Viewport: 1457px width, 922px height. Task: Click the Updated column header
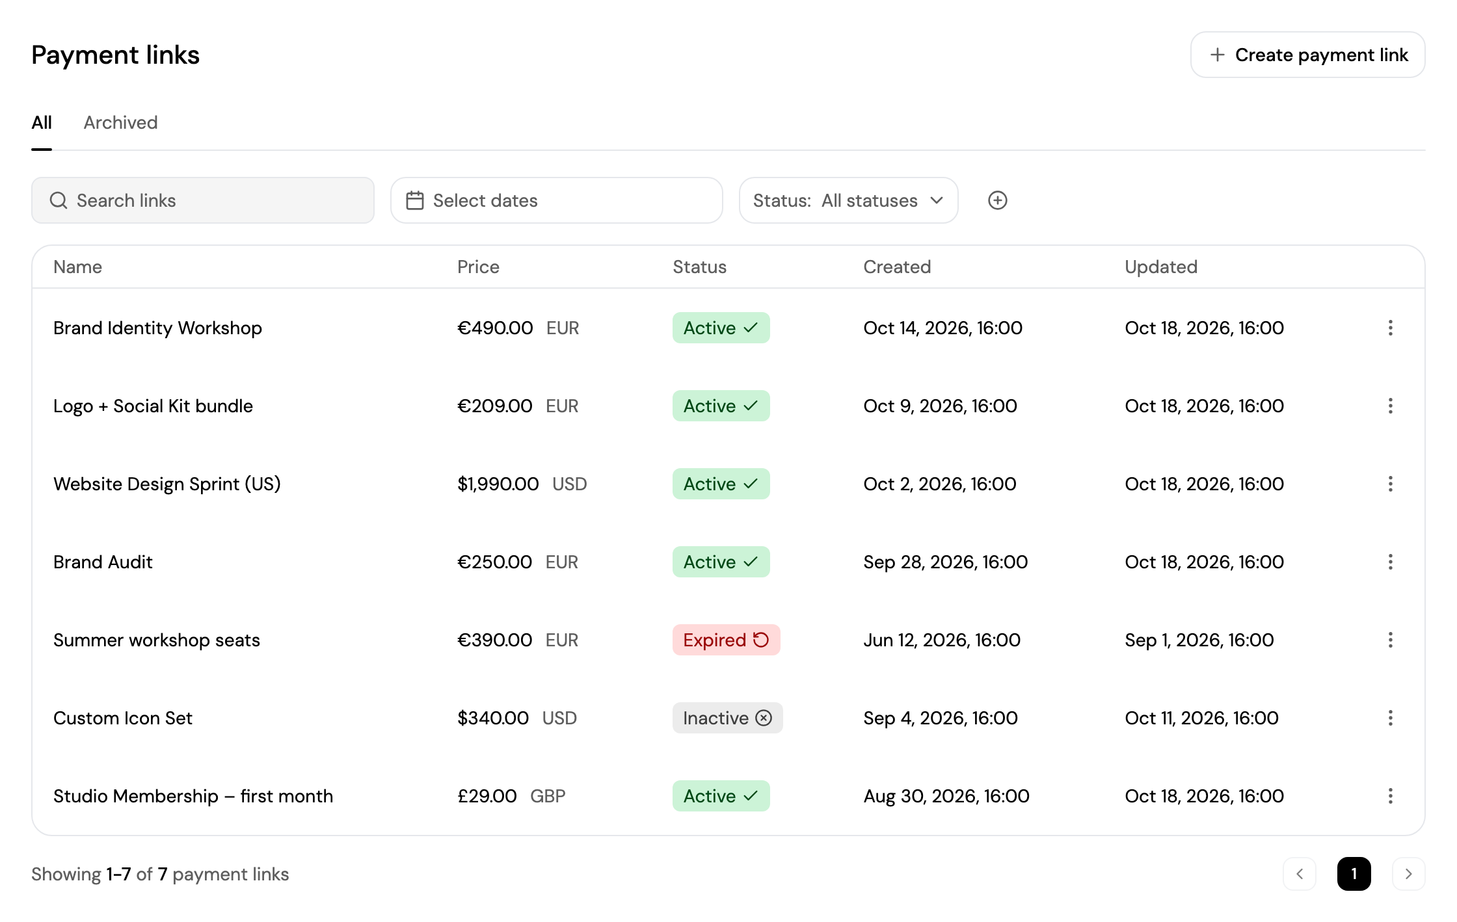point(1161,267)
